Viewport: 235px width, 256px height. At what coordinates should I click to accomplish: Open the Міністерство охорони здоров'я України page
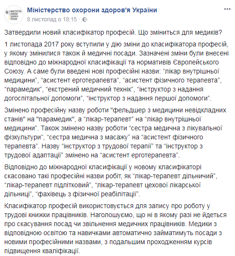pyautogui.click(x=92, y=10)
